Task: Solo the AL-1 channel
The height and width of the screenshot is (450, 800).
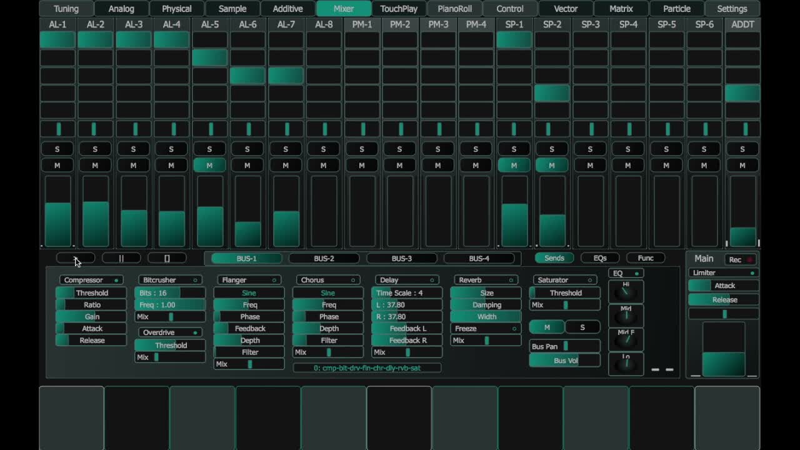Action: [57, 149]
